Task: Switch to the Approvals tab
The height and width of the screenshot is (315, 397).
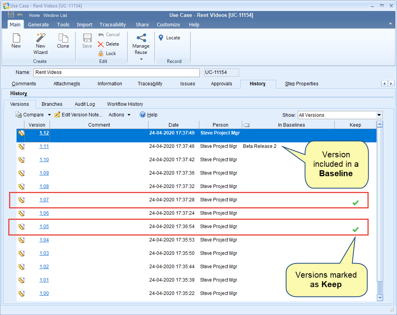Action: (221, 84)
